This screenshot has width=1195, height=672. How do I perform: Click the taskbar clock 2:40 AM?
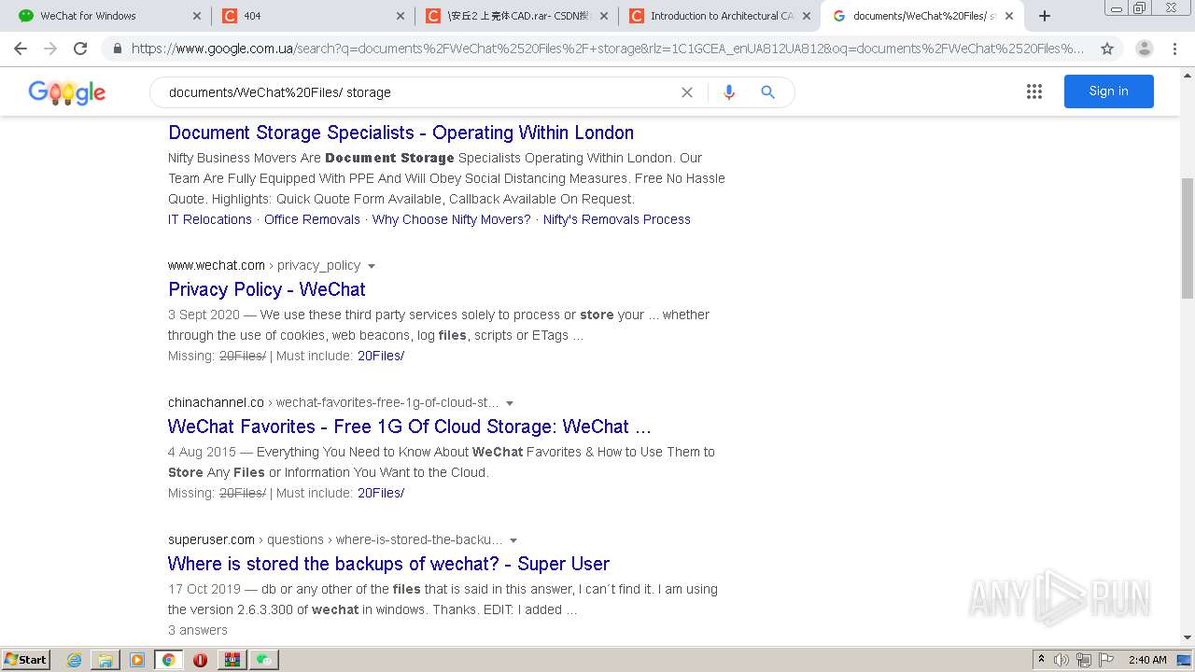point(1147,660)
